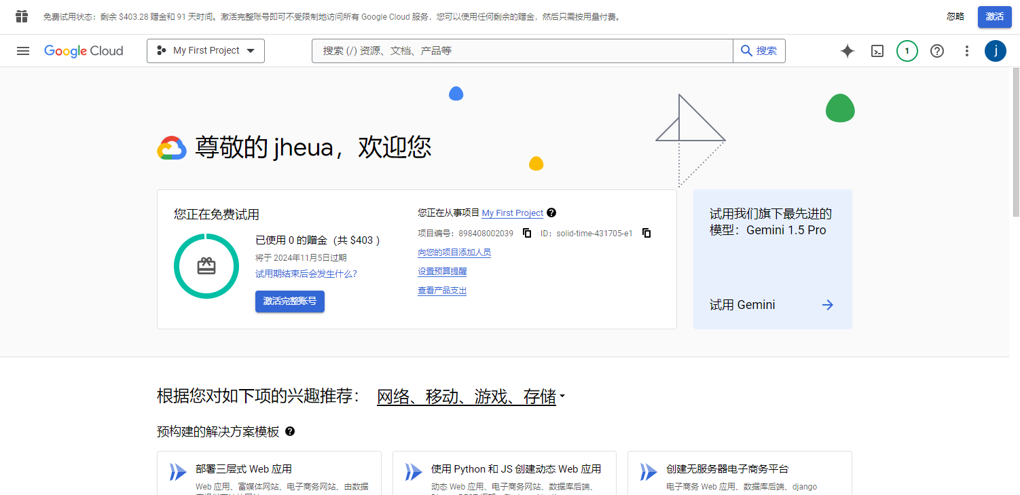Screen dimensions: 1020x495
Task: Expand the interests dropdown after 存储
Action: point(561,397)
